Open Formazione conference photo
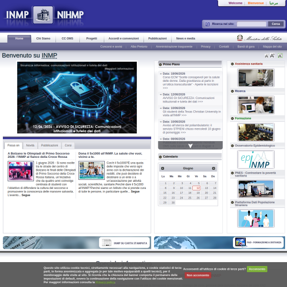287x287 pixels. coord(256,132)
